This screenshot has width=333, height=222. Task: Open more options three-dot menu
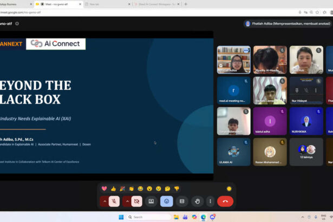pyautogui.click(x=210, y=201)
